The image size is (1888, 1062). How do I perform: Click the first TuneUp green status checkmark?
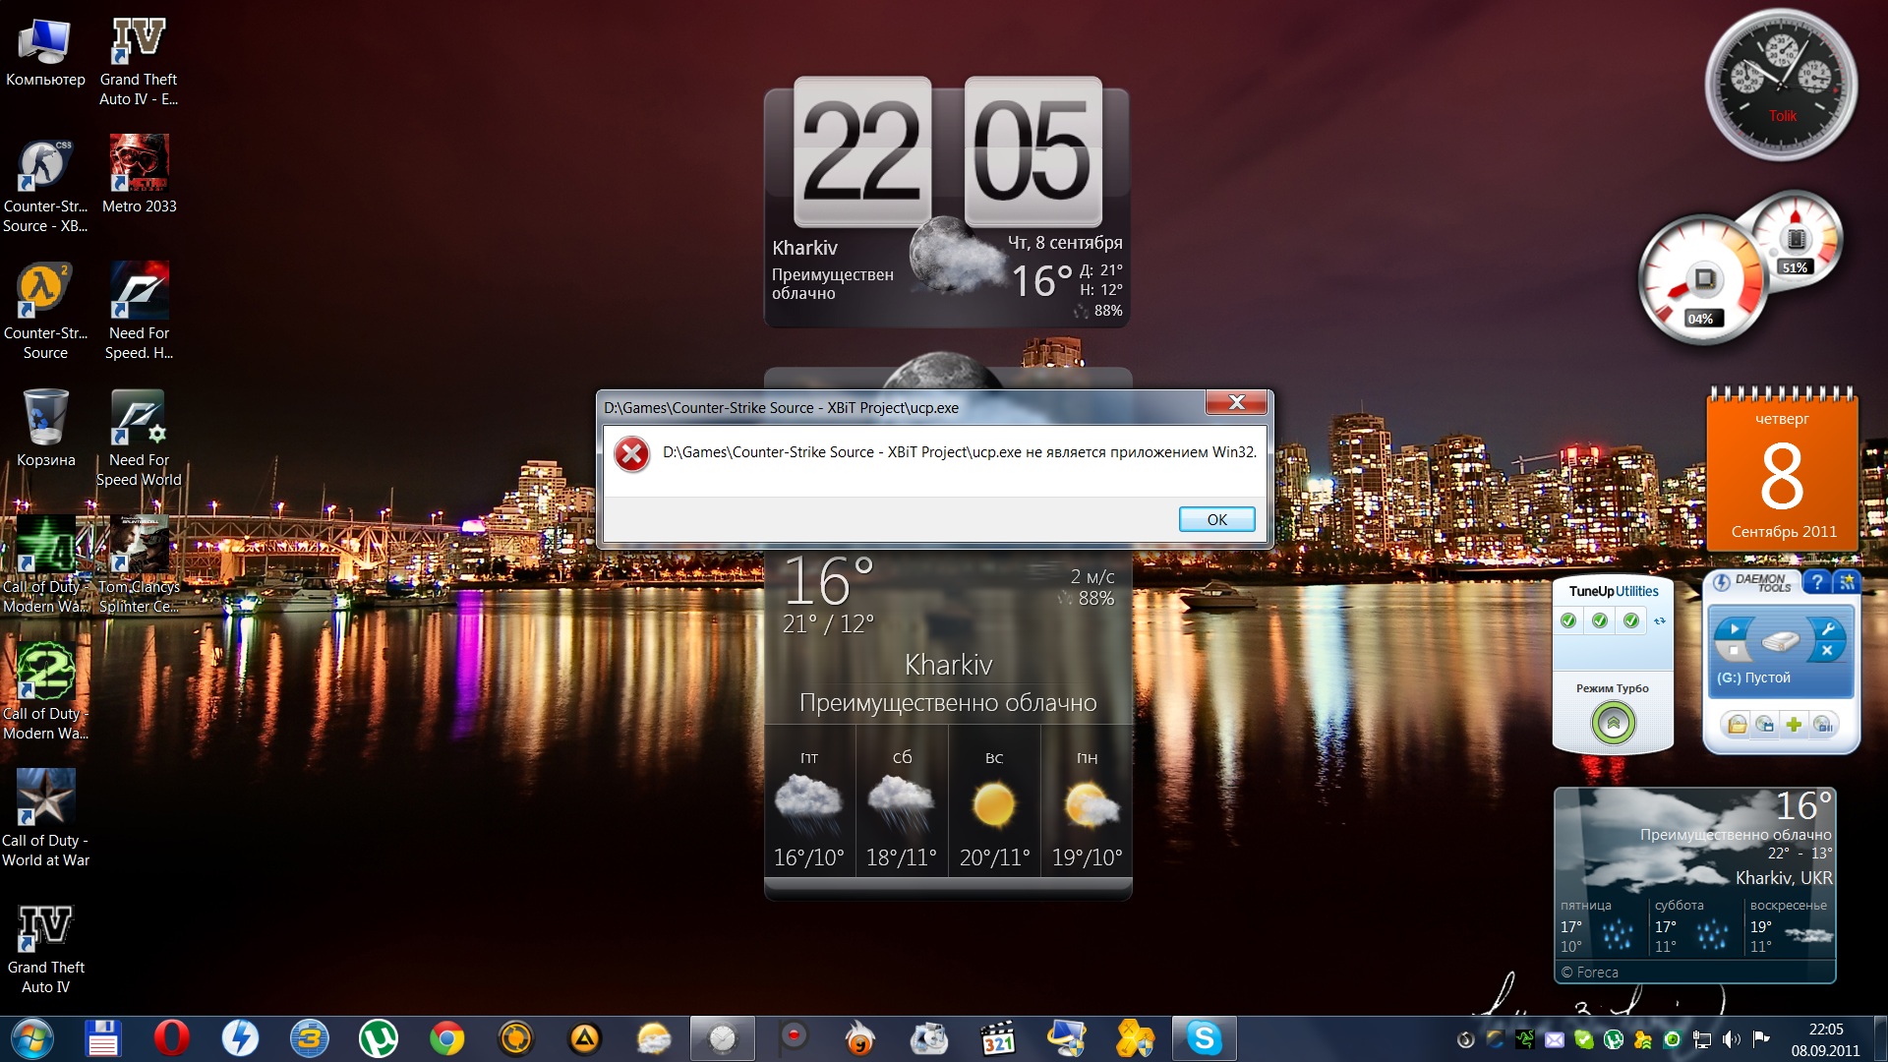point(1568,620)
